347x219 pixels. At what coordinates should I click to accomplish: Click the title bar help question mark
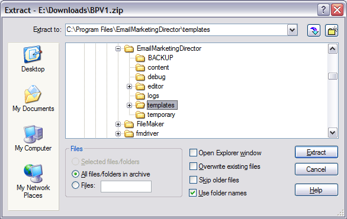click(x=323, y=10)
